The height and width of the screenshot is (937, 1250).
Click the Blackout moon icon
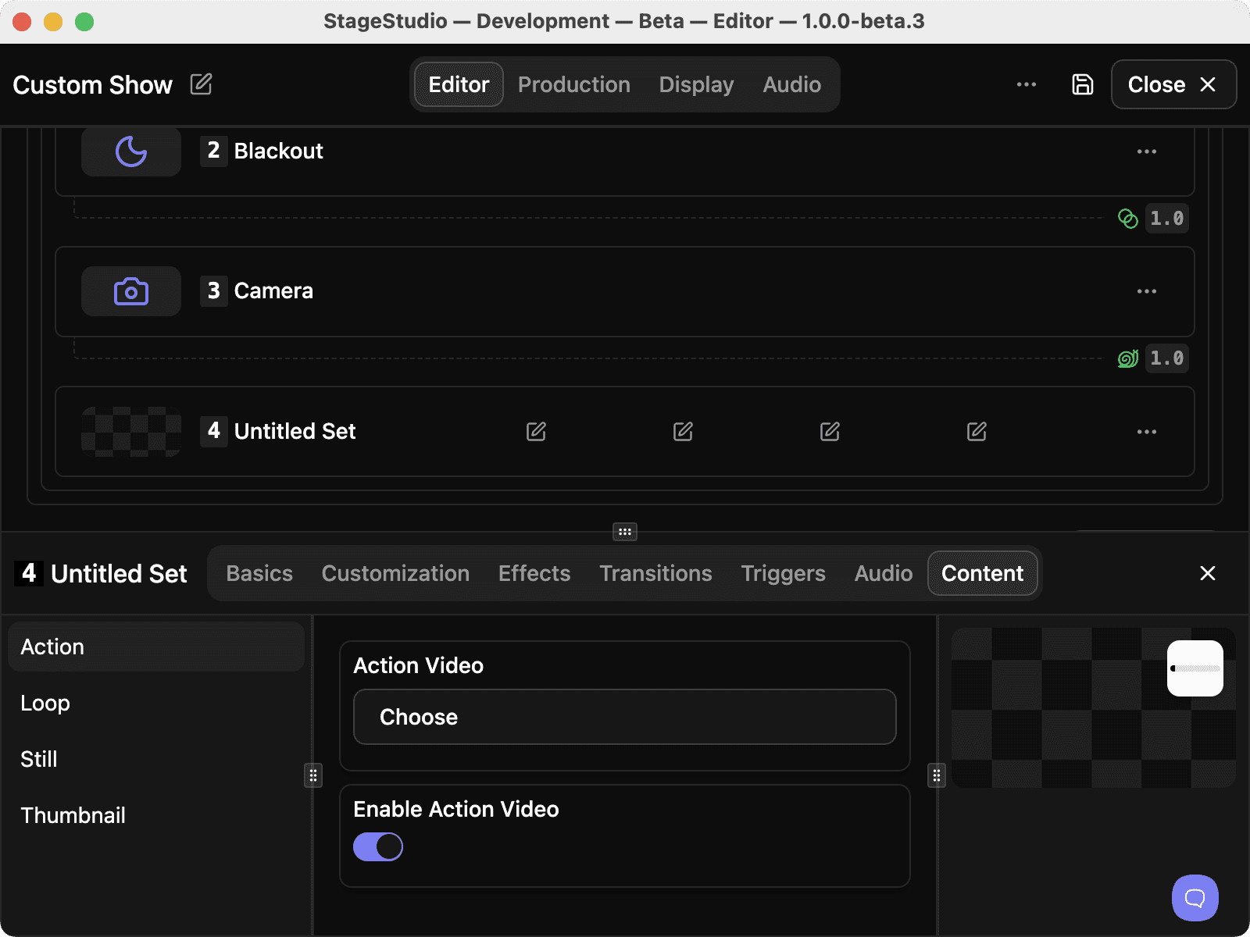131,151
